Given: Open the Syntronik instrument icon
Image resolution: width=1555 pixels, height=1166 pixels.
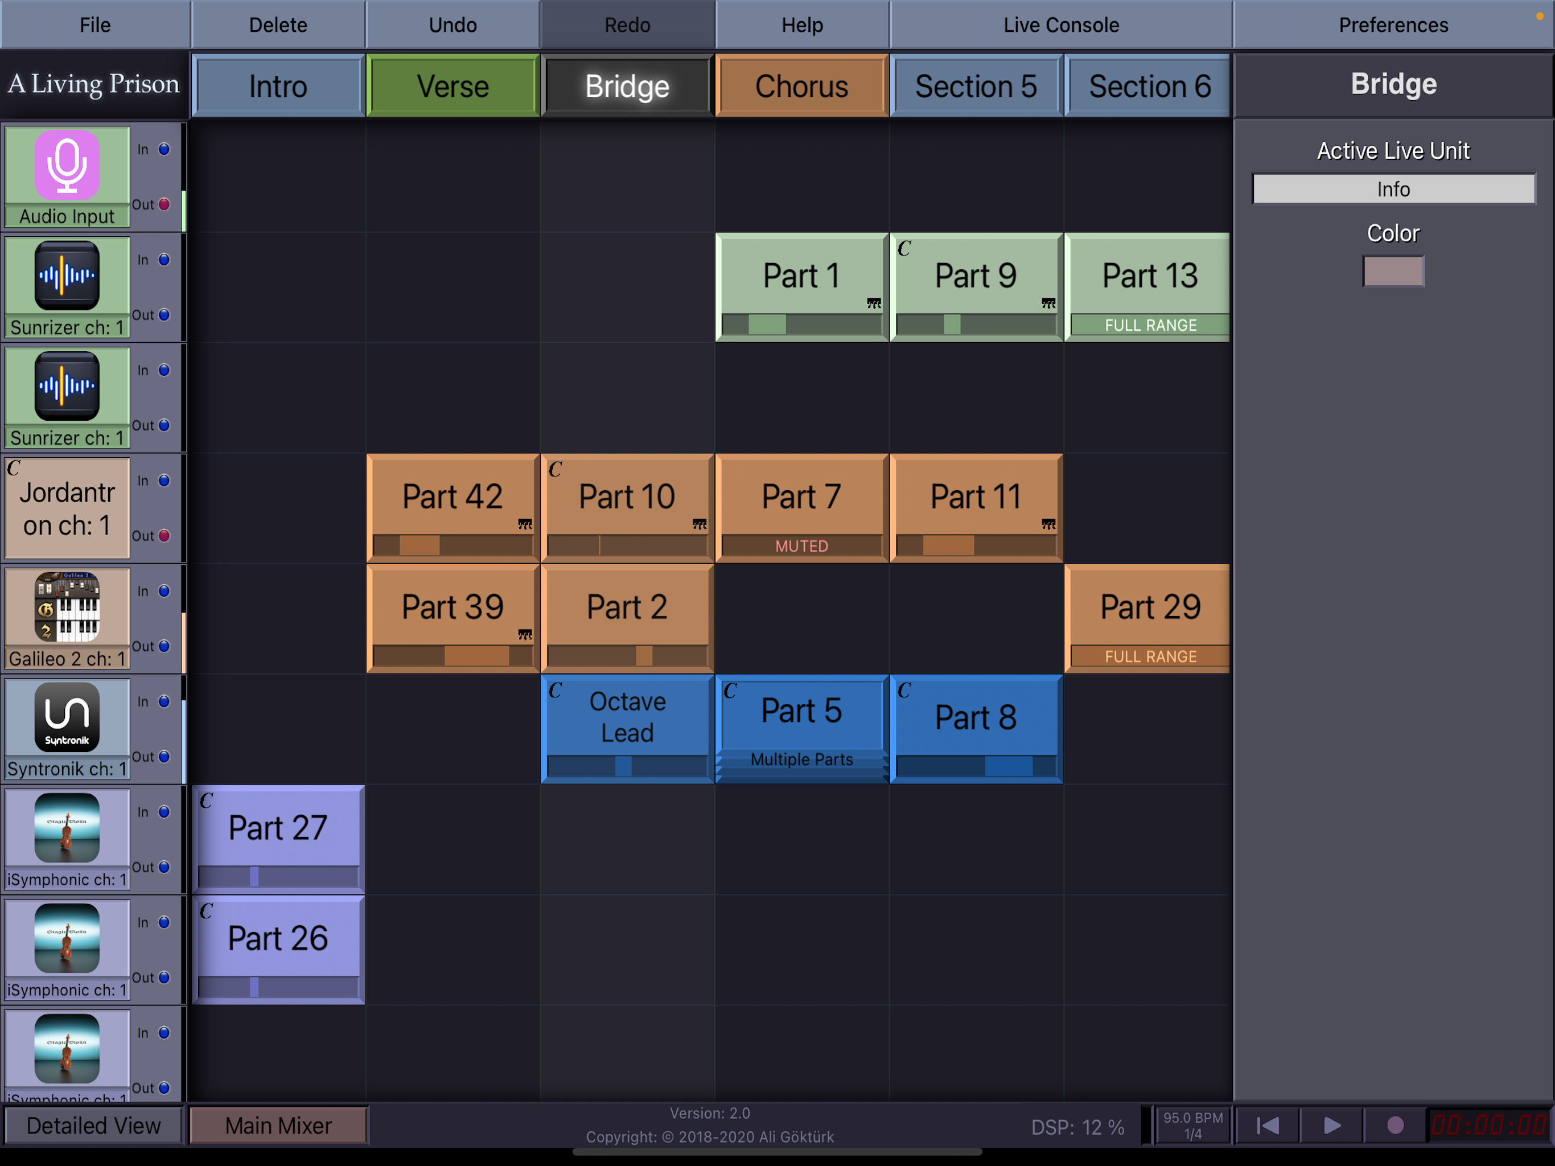Looking at the screenshot, I should coord(67,717).
